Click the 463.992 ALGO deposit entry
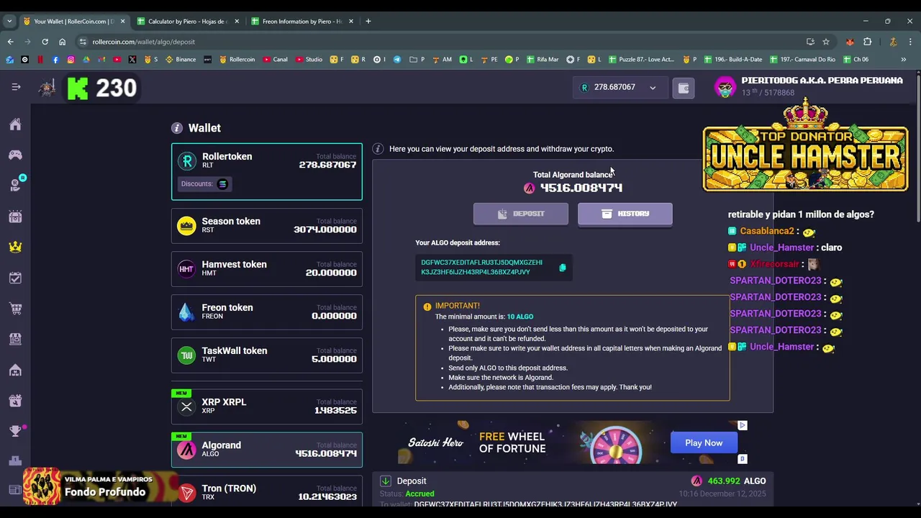 pos(573,489)
